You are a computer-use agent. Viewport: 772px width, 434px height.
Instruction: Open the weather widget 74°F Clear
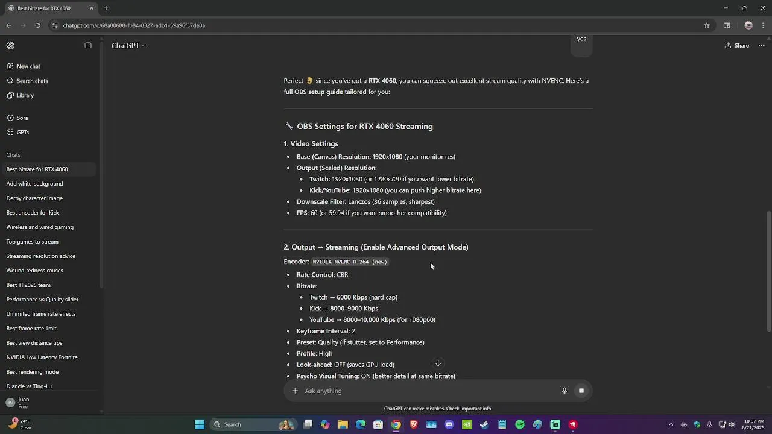19,424
